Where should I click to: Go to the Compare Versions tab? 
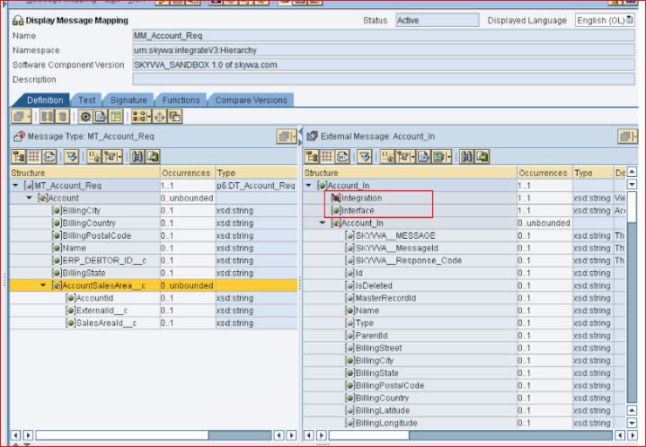click(251, 101)
